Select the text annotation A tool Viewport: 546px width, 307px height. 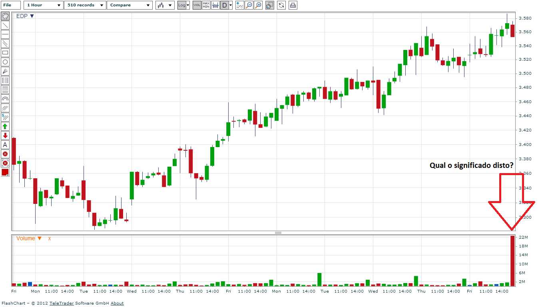pos(5,145)
